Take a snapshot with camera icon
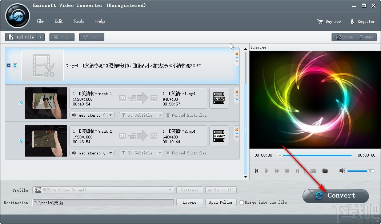 point(313,171)
